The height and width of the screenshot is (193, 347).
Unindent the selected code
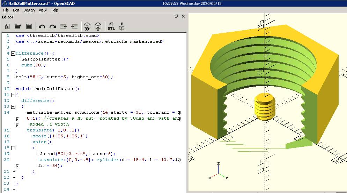pyautogui.click(x=64, y=26)
